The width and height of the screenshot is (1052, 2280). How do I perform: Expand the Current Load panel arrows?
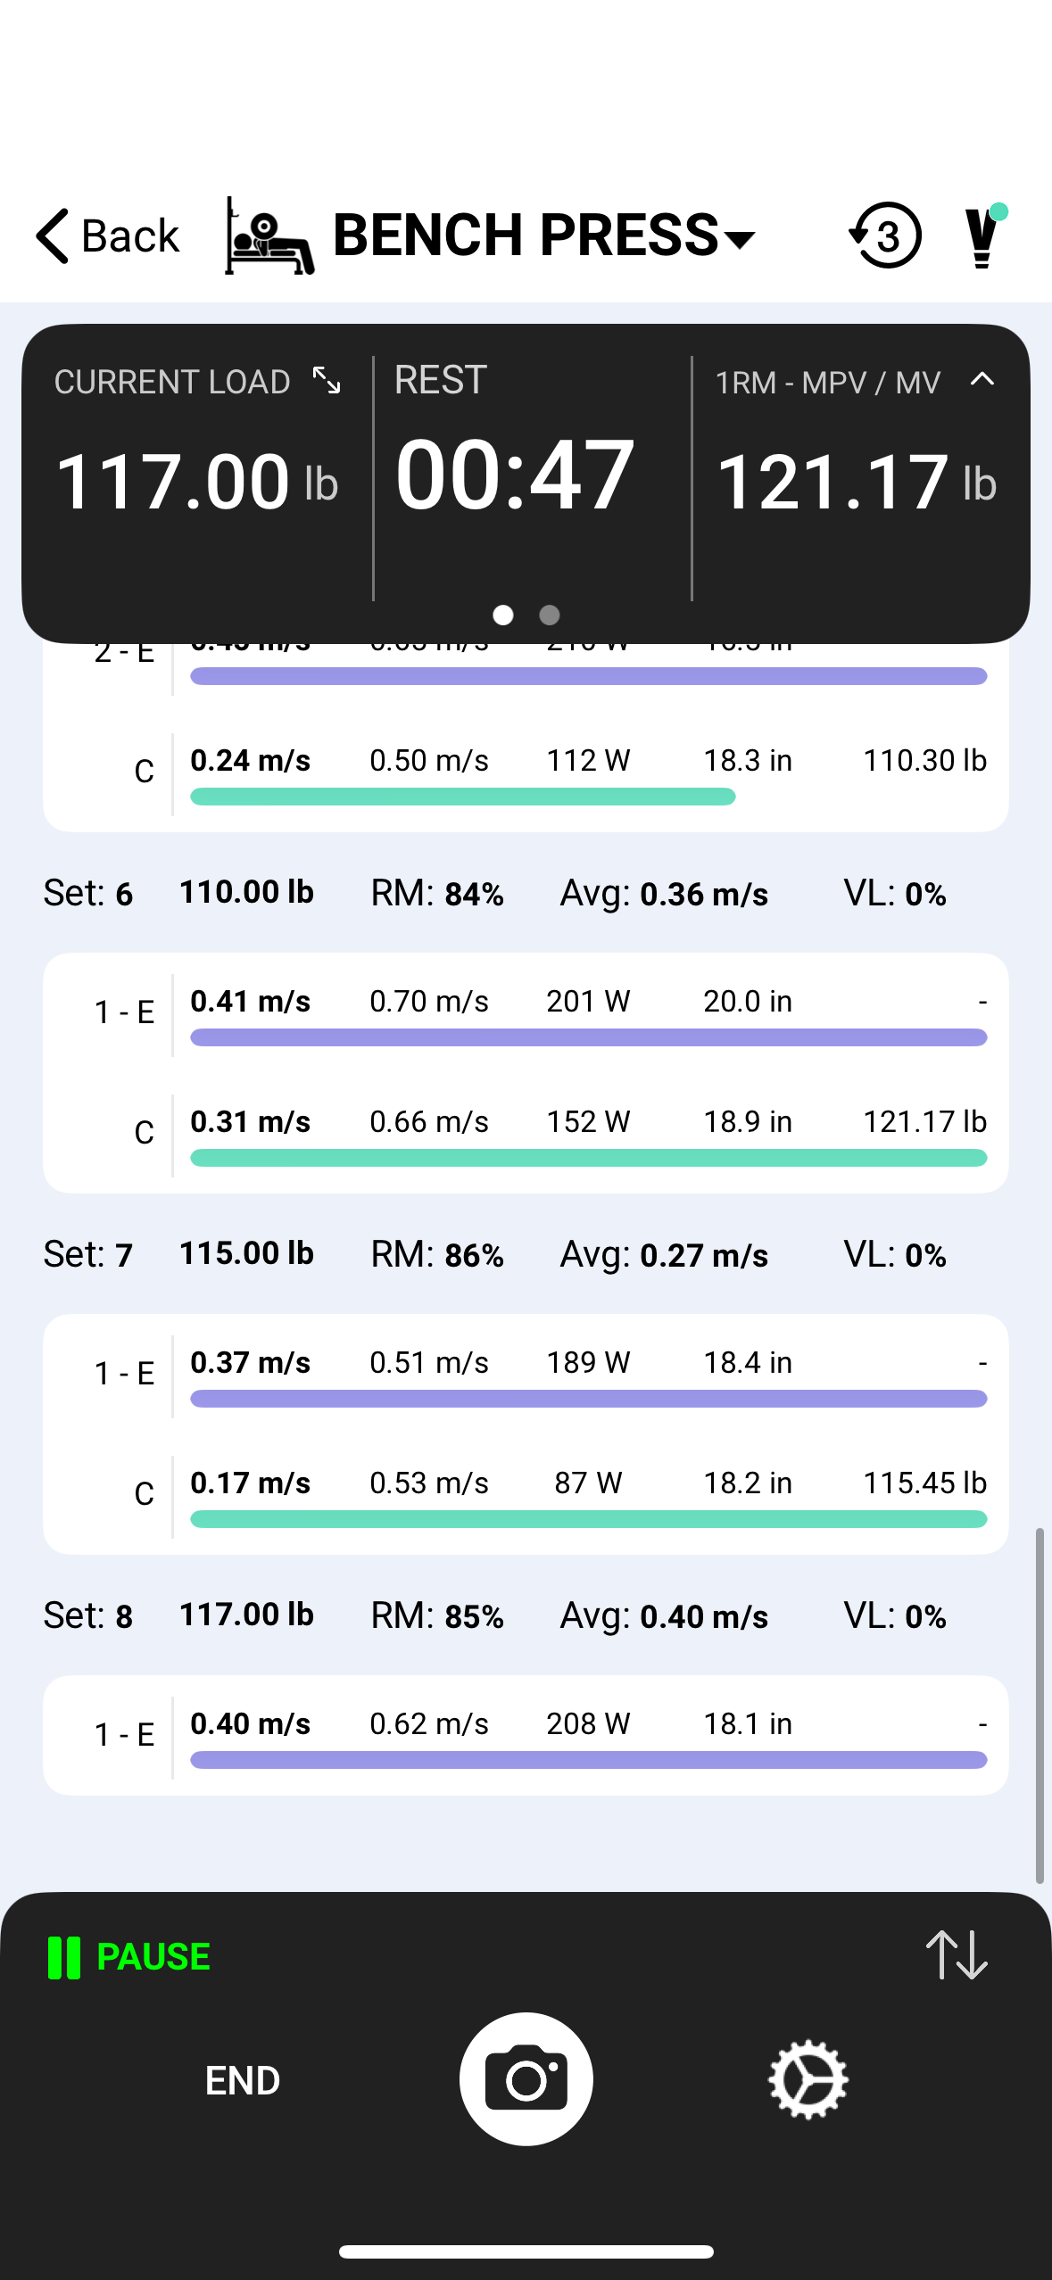coord(327,380)
